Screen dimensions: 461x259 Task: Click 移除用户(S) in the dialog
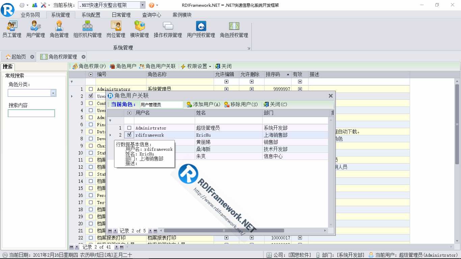pyautogui.click(x=241, y=105)
